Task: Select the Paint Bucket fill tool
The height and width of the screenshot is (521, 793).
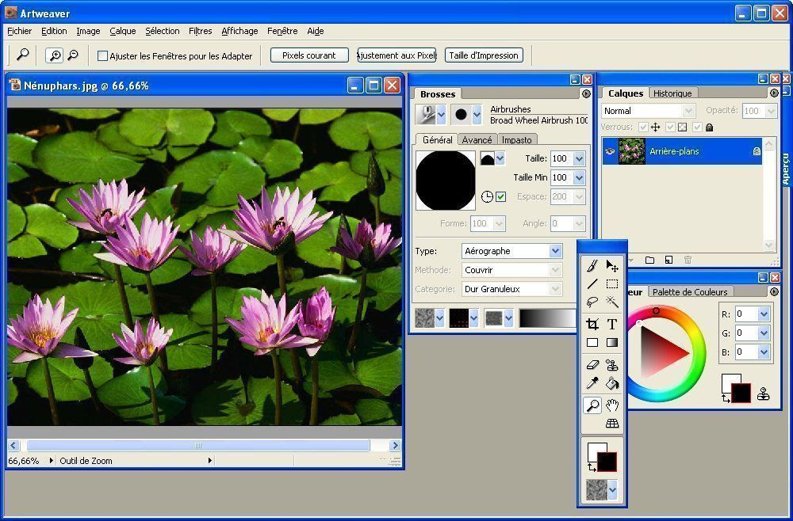Action: 612,384
